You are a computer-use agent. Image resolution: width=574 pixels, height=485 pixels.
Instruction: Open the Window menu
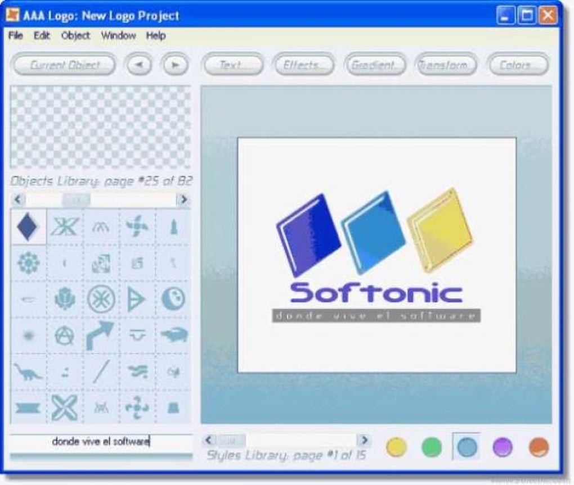coord(118,35)
